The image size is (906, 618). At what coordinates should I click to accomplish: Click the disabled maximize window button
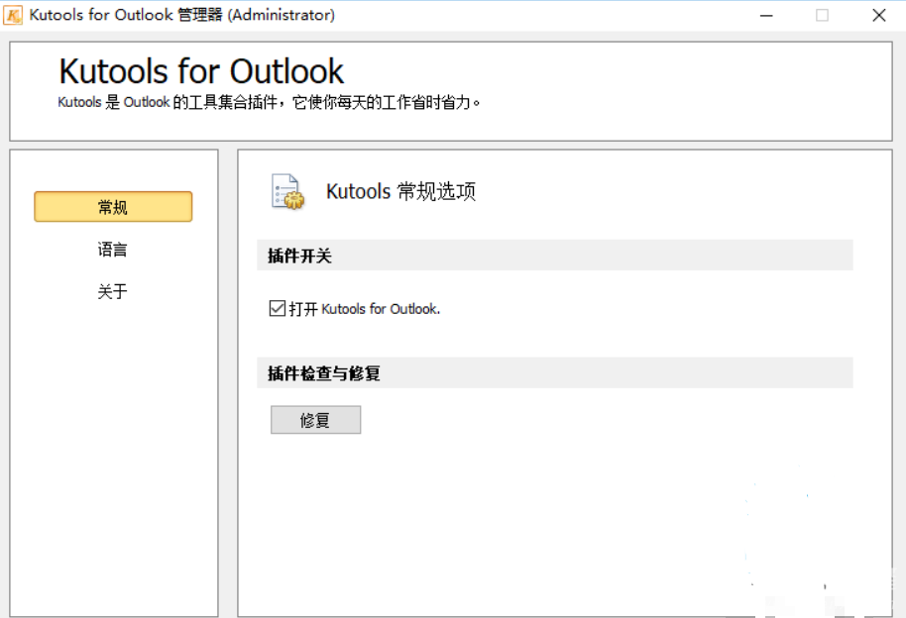point(822,16)
